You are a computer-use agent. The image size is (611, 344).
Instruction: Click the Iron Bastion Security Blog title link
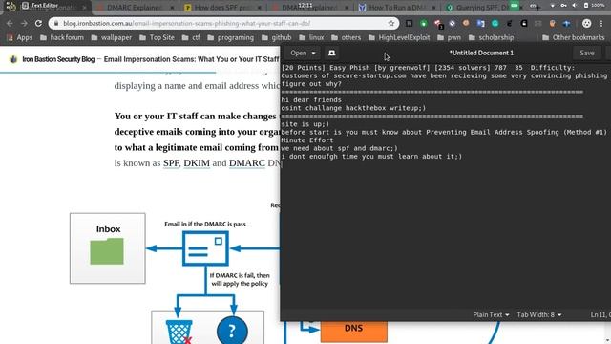click(58, 59)
